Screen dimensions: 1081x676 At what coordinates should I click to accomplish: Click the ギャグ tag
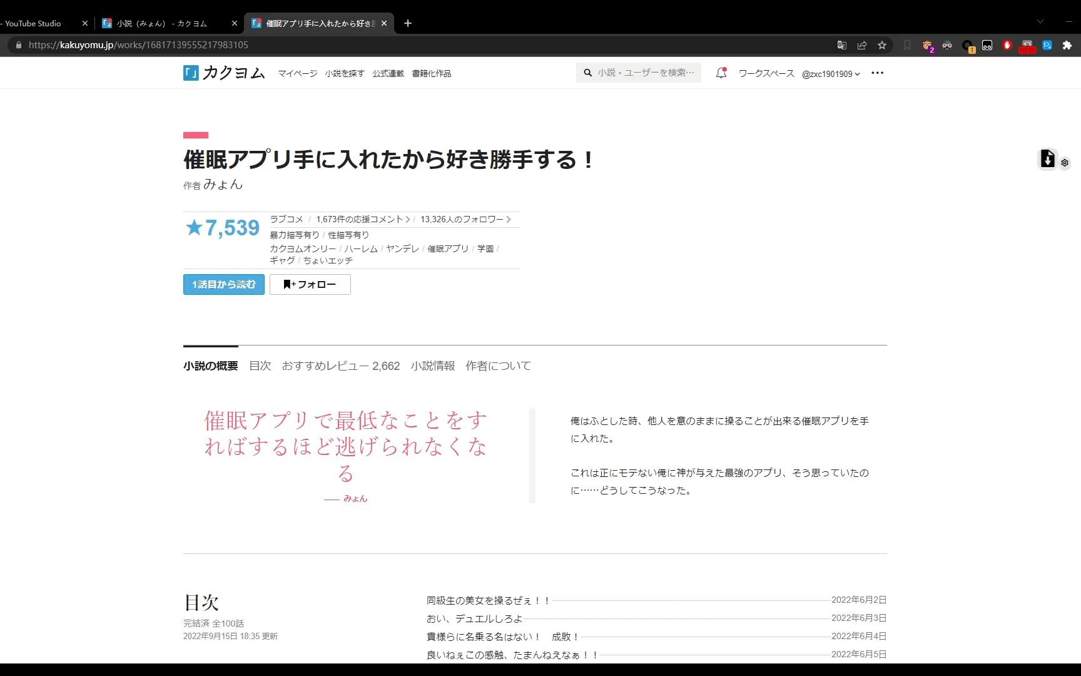(282, 260)
